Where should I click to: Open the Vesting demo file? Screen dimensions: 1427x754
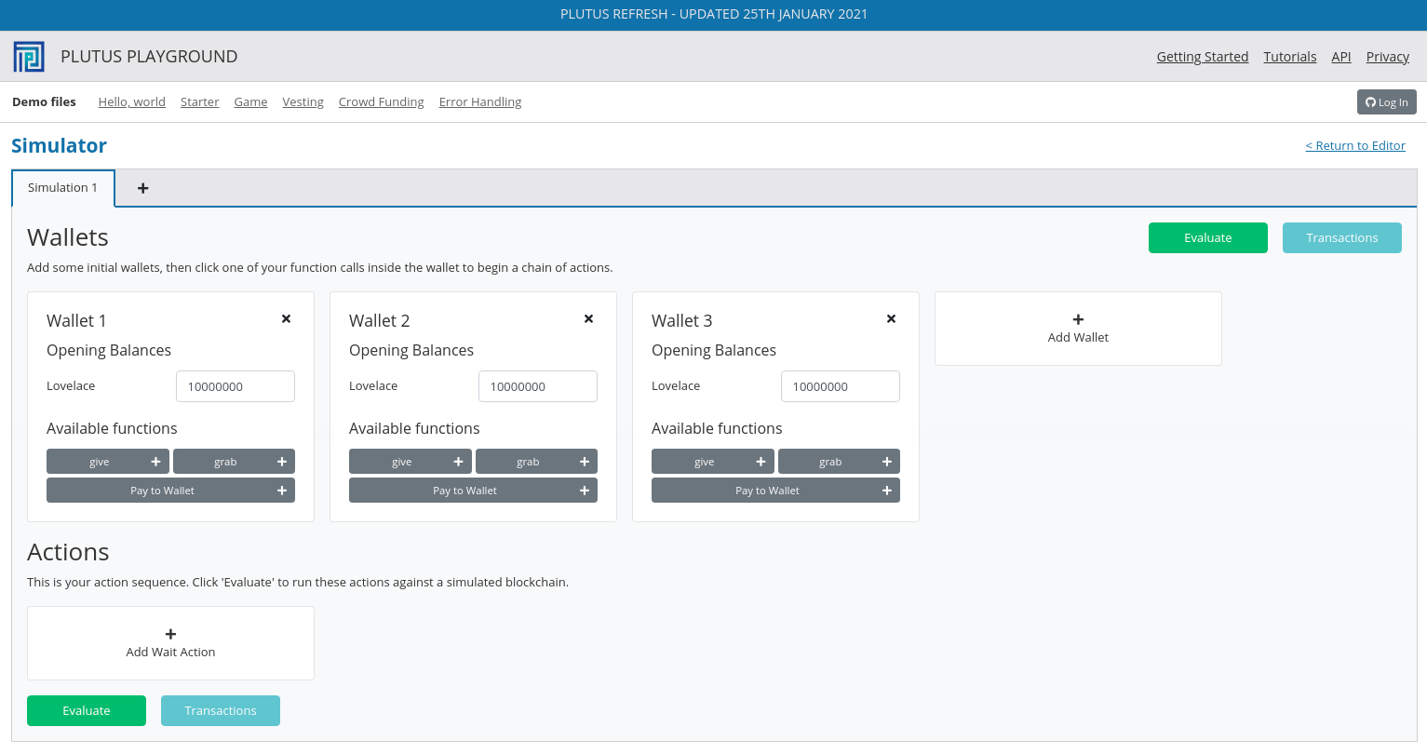coord(303,102)
